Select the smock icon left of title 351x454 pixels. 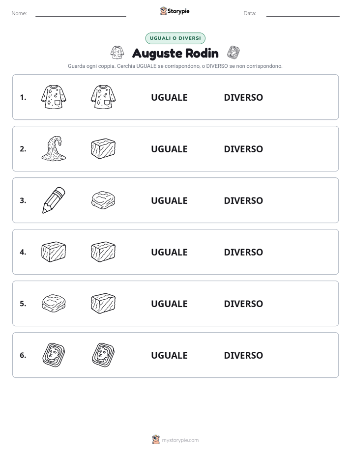point(117,53)
